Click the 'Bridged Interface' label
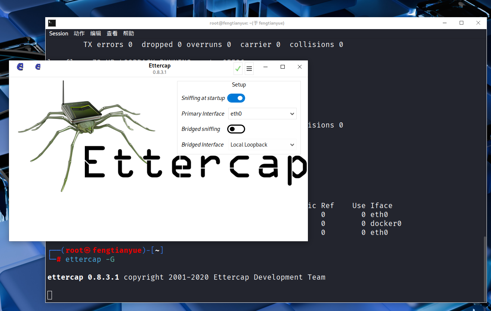The height and width of the screenshot is (311, 491). [203, 145]
